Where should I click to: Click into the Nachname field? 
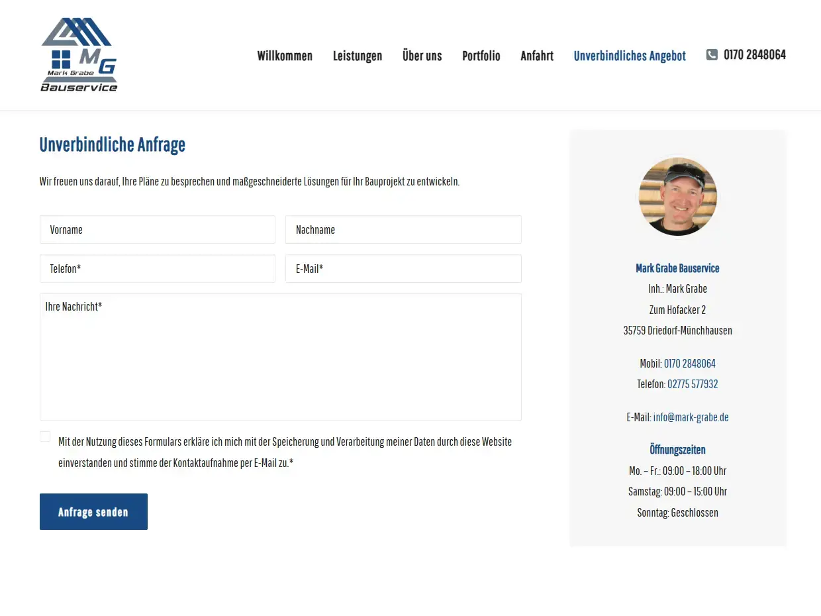click(x=403, y=230)
